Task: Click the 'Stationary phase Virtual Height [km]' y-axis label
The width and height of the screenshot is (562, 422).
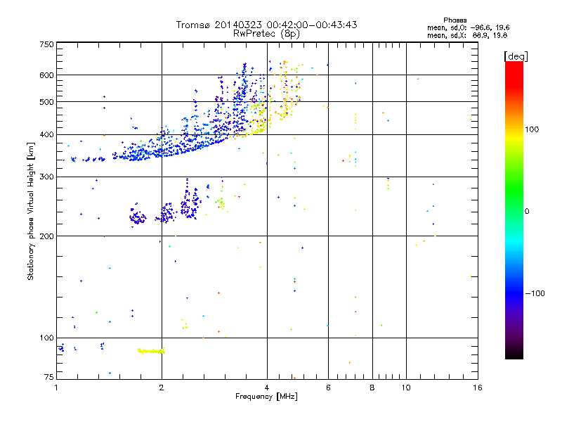Action: coord(31,211)
